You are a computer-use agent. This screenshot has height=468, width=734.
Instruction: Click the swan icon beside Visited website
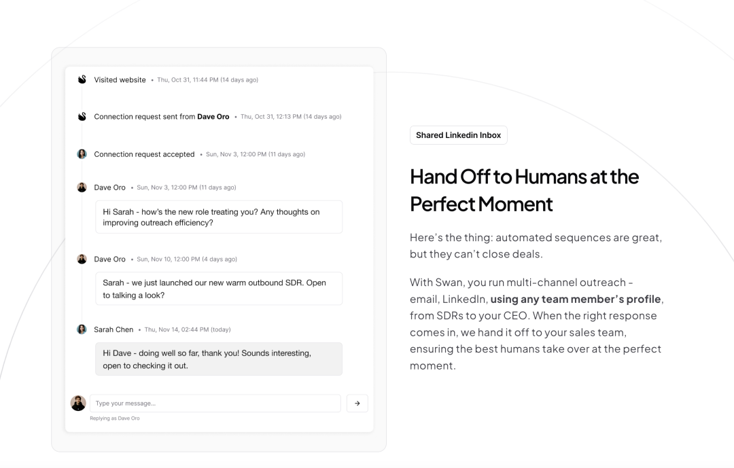pos(82,79)
